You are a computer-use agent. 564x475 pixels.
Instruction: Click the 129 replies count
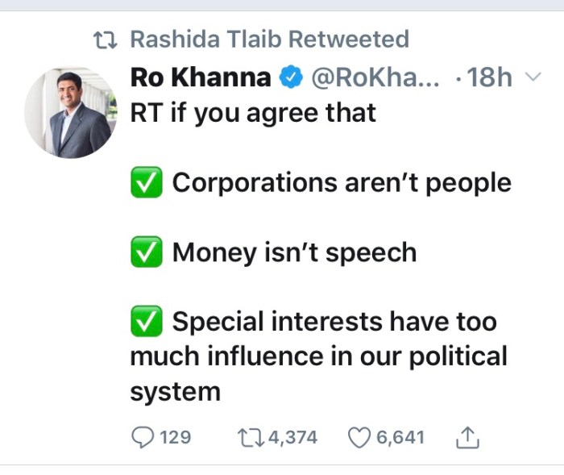tap(176, 437)
